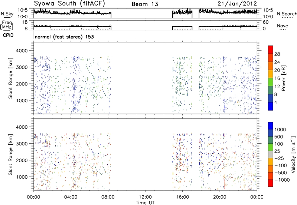Click power panel 'Slant Range [km]' label
This screenshot has width=297, height=205.
(10, 78)
